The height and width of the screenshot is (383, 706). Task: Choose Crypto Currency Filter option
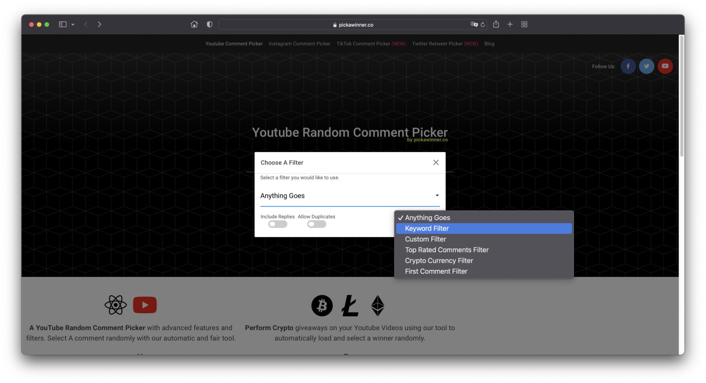(439, 260)
